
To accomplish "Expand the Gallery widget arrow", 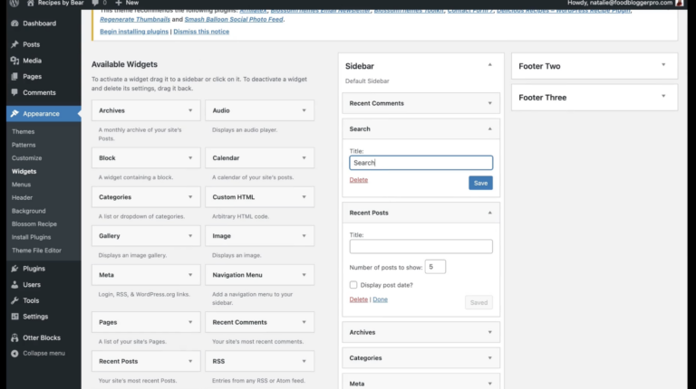I will [190, 236].
